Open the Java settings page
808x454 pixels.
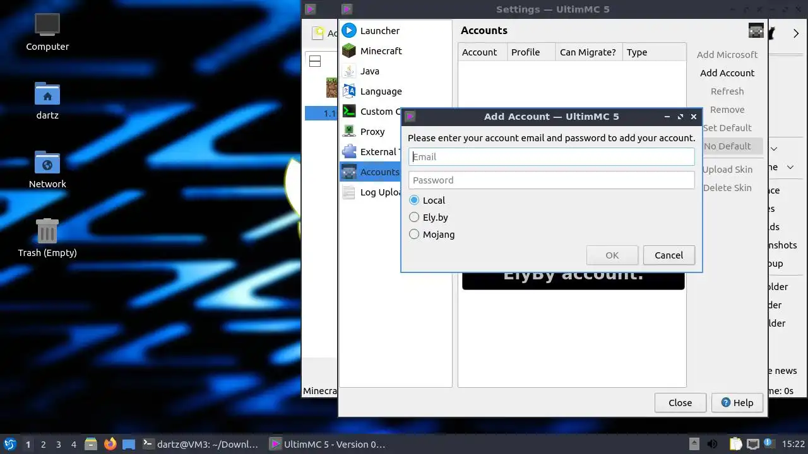tap(396, 71)
